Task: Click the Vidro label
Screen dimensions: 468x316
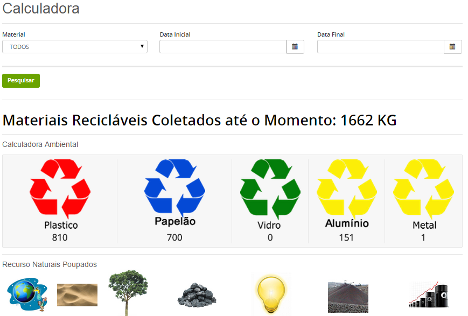Action: point(269,225)
